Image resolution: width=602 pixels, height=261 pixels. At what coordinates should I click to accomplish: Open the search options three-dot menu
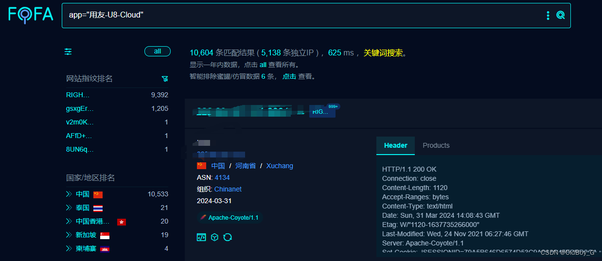[548, 16]
